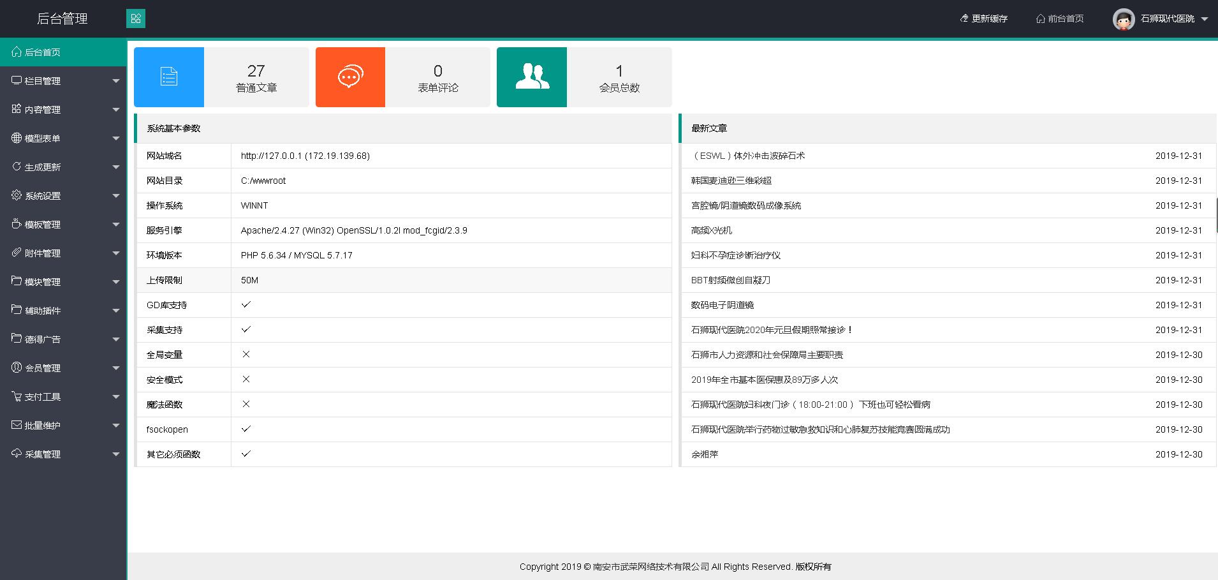
Task: Open the 石狮现代医院 user dropdown
Action: point(1204,19)
